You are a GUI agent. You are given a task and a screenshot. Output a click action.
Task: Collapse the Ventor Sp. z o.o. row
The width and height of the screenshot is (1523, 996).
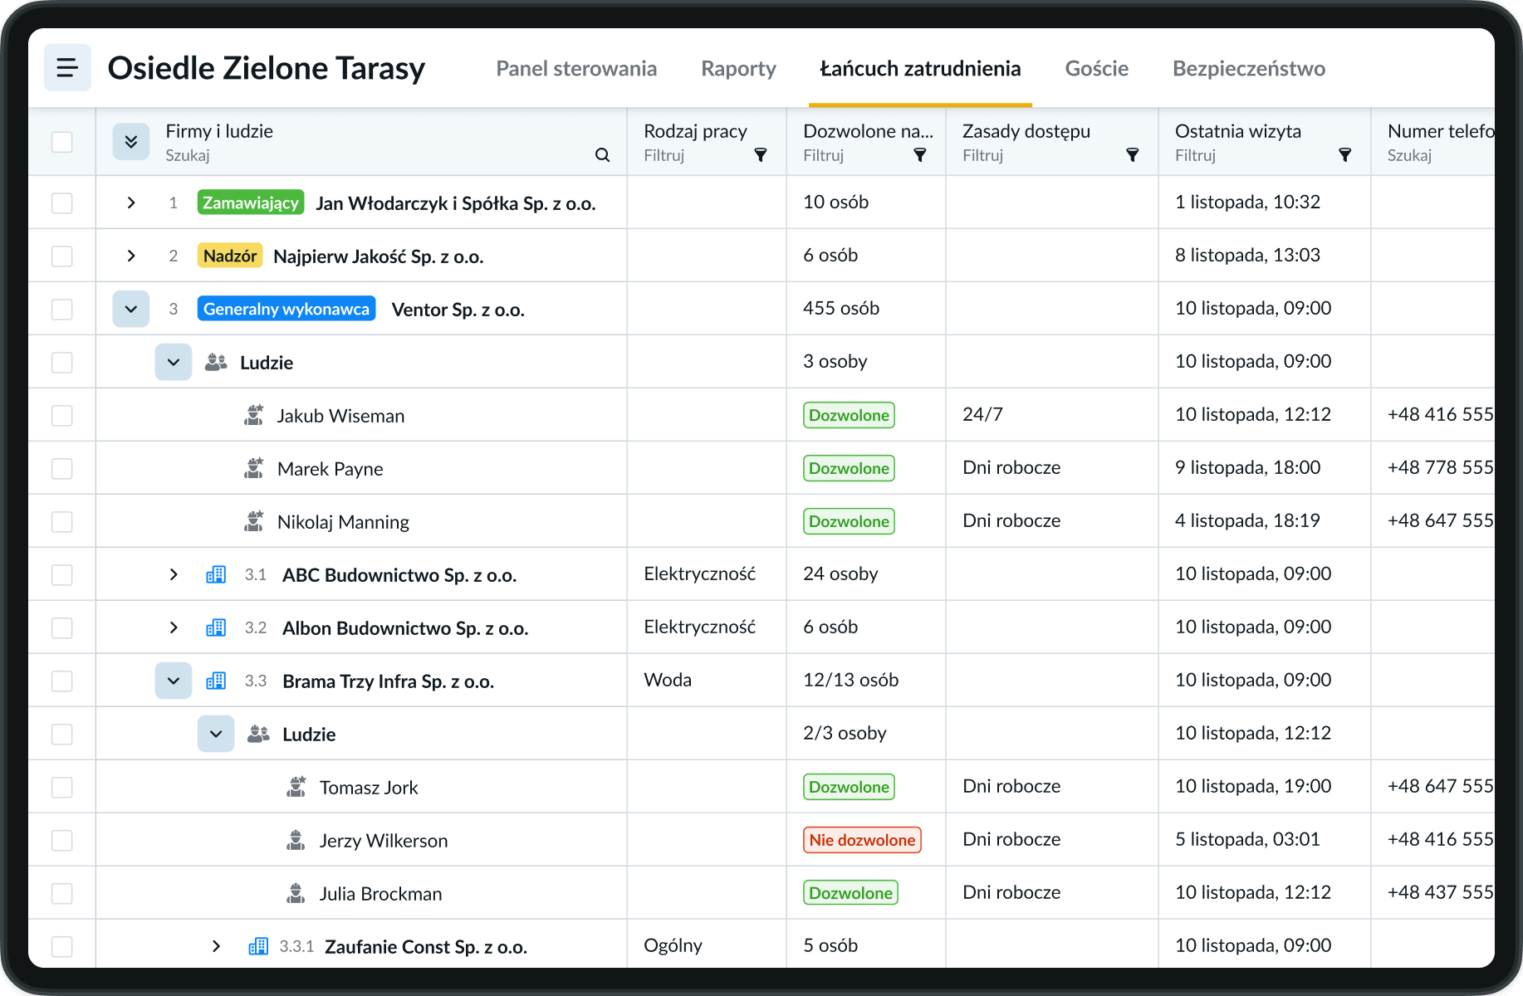131,309
